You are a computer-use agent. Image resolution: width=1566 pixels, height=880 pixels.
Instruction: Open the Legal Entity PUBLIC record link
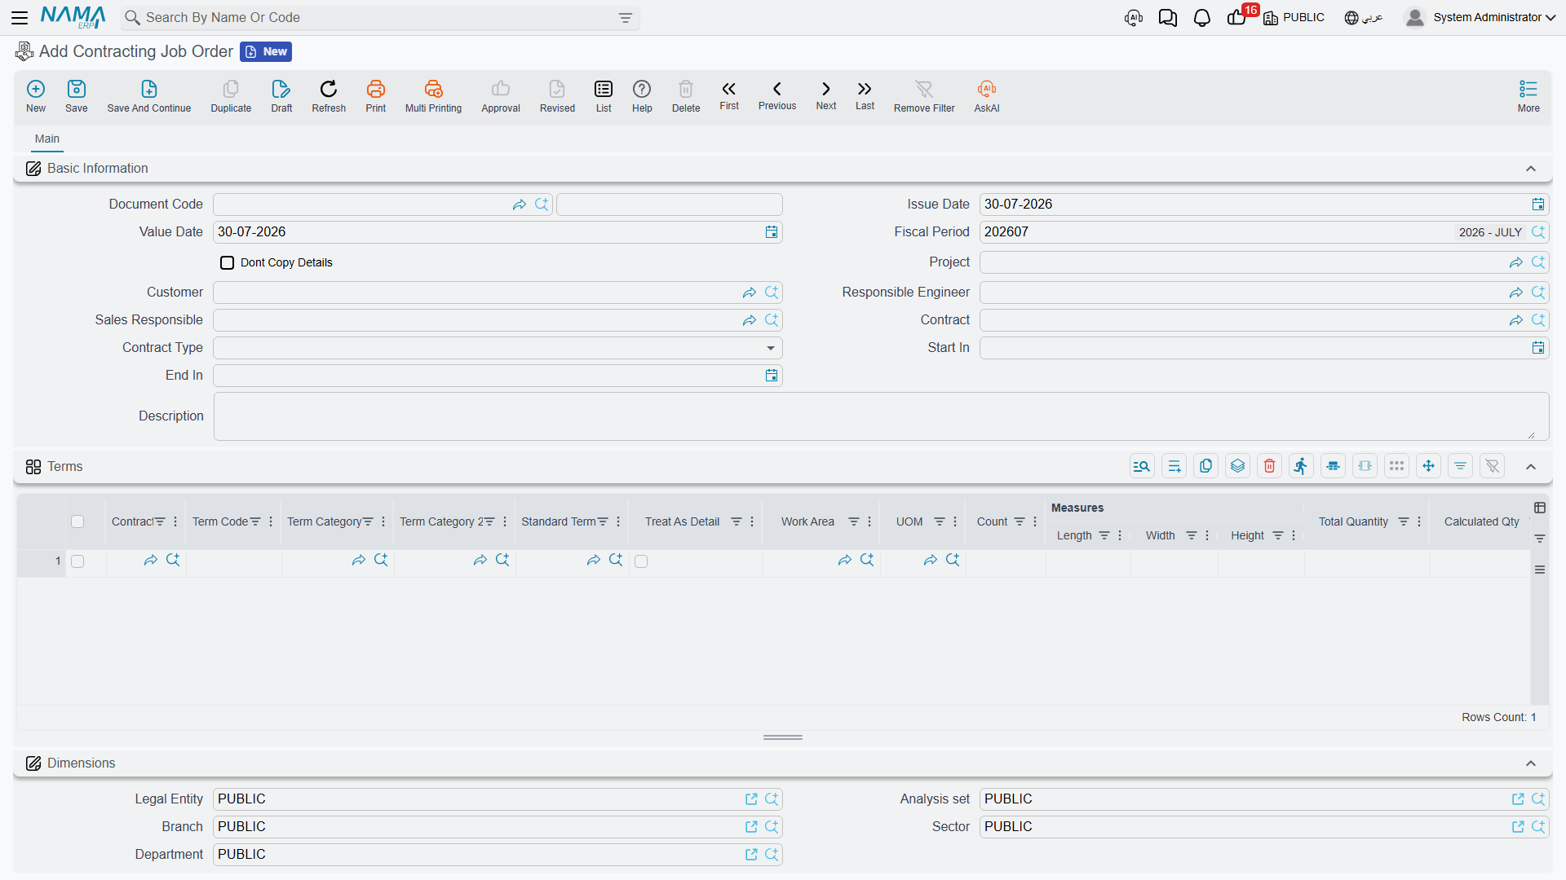point(751,799)
